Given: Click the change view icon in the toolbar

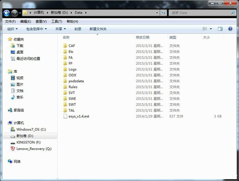Looking at the screenshot, I should pos(204,29).
